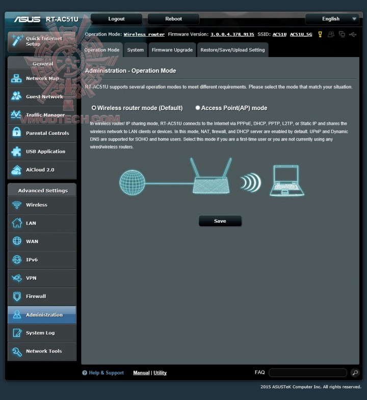Image resolution: width=367 pixels, height=400 pixels.
Task: Open the Network Tools menu label
Action: [x=44, y=351]
